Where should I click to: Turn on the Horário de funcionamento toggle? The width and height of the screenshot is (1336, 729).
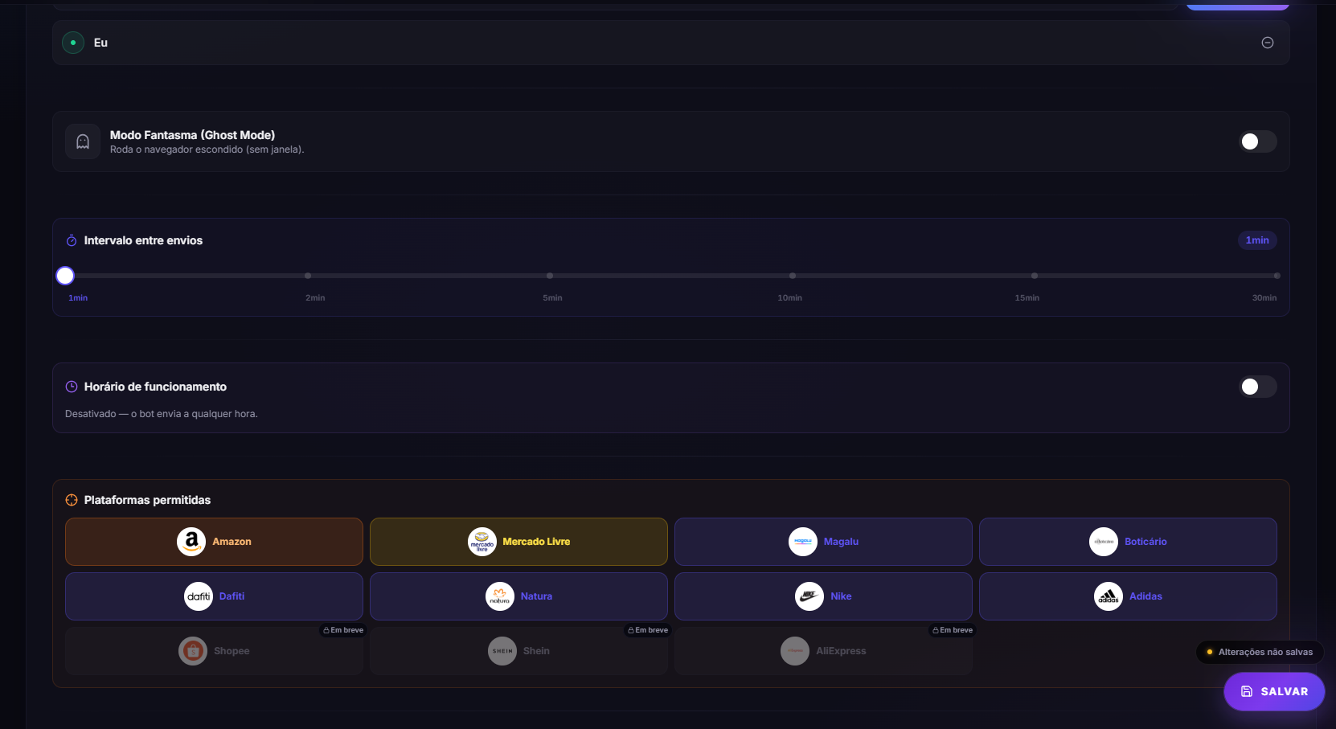1258,387
